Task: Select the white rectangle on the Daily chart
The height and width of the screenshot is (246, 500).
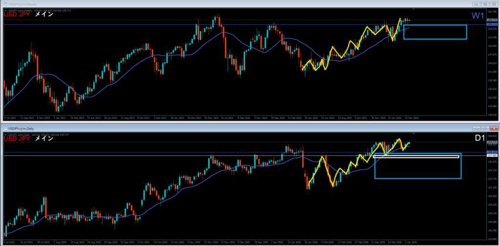Action: click(x=416, y=156)
